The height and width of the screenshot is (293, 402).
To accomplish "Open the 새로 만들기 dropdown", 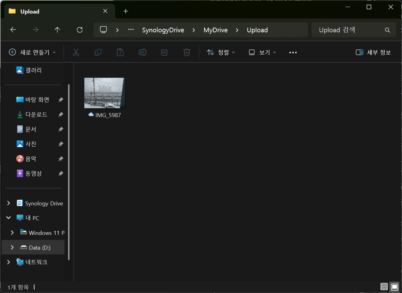I will coord(32,53).
